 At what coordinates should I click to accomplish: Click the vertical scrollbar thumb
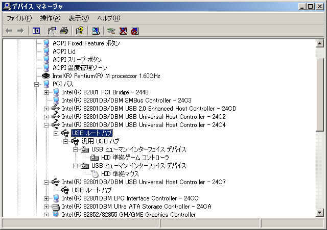pos(319,95)
